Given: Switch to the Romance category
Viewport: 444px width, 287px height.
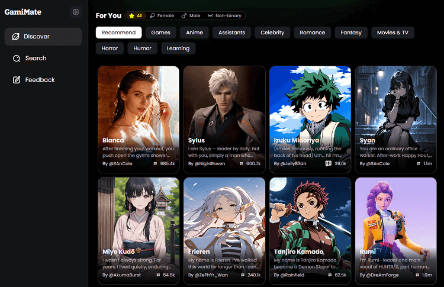Looking at the screenshot, I should click(x=313, y=33).
